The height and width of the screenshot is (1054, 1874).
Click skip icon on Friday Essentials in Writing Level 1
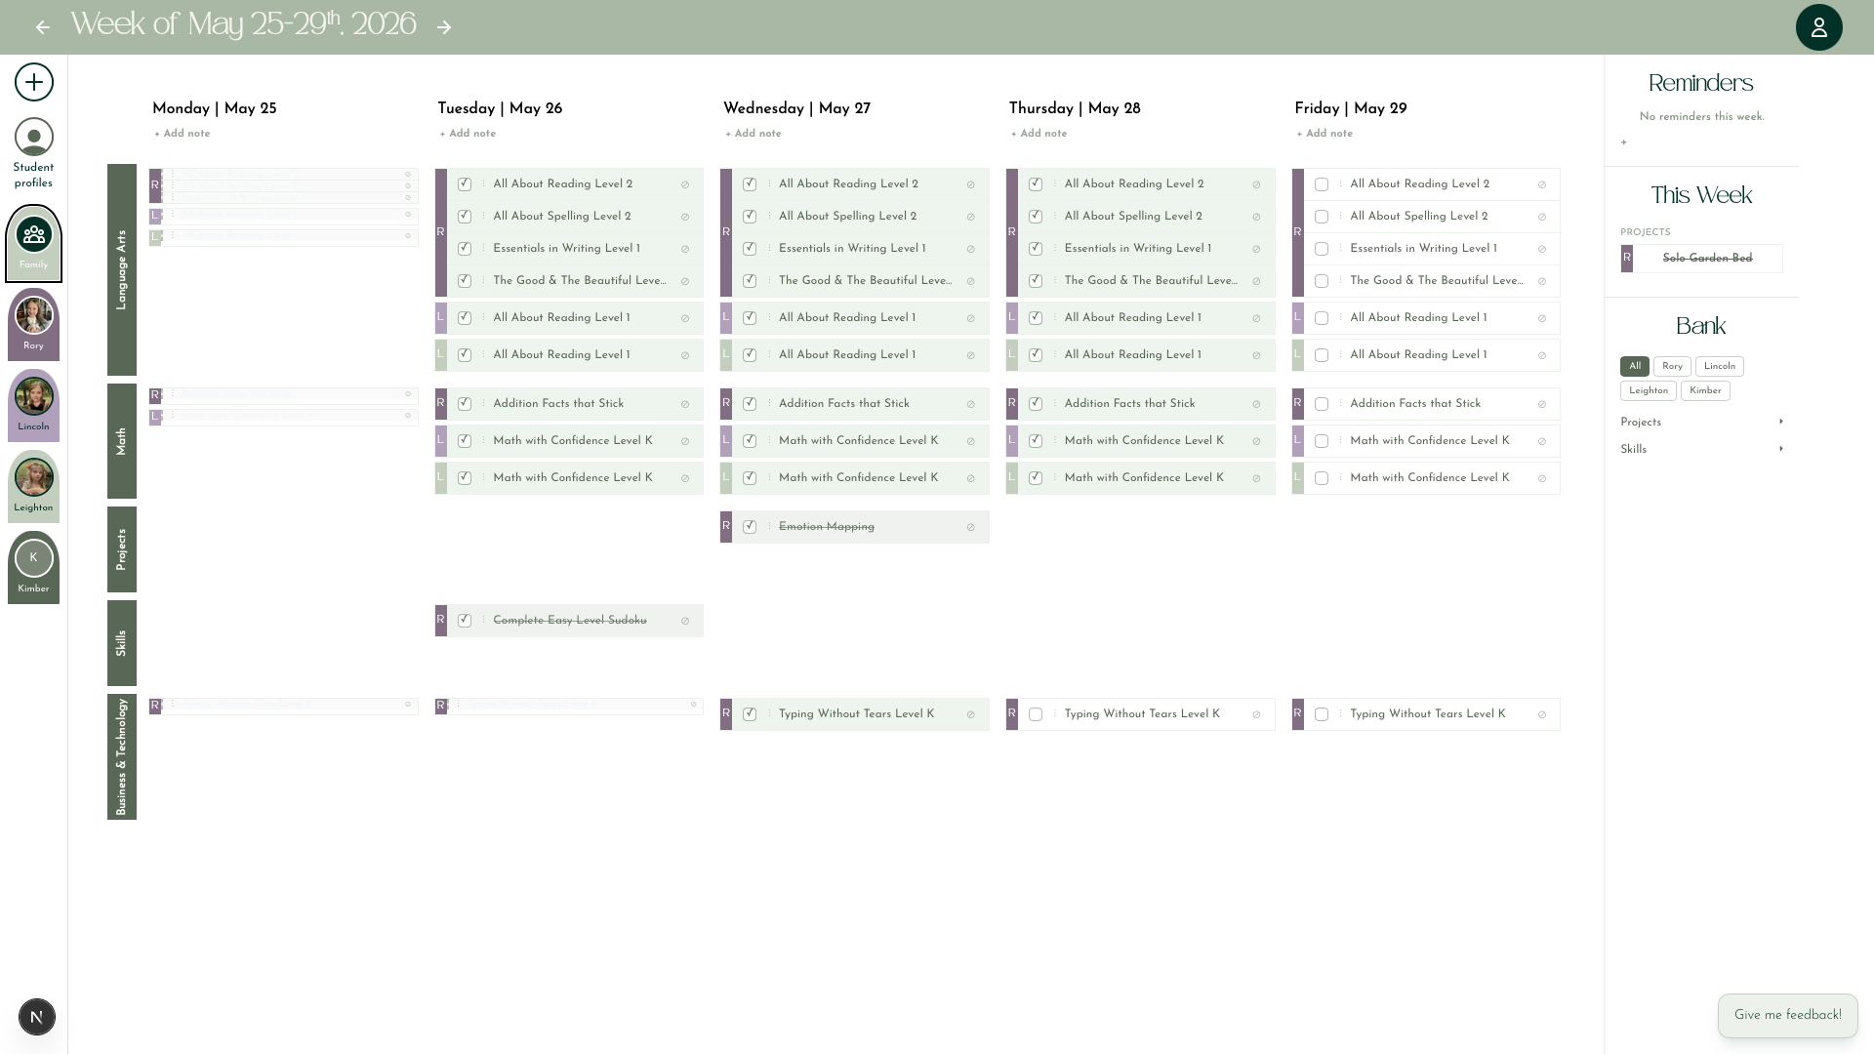1542,249
